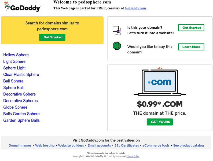Click the domain cursor icon
This screenshot has width=213, height=161.
coord(117,30)
